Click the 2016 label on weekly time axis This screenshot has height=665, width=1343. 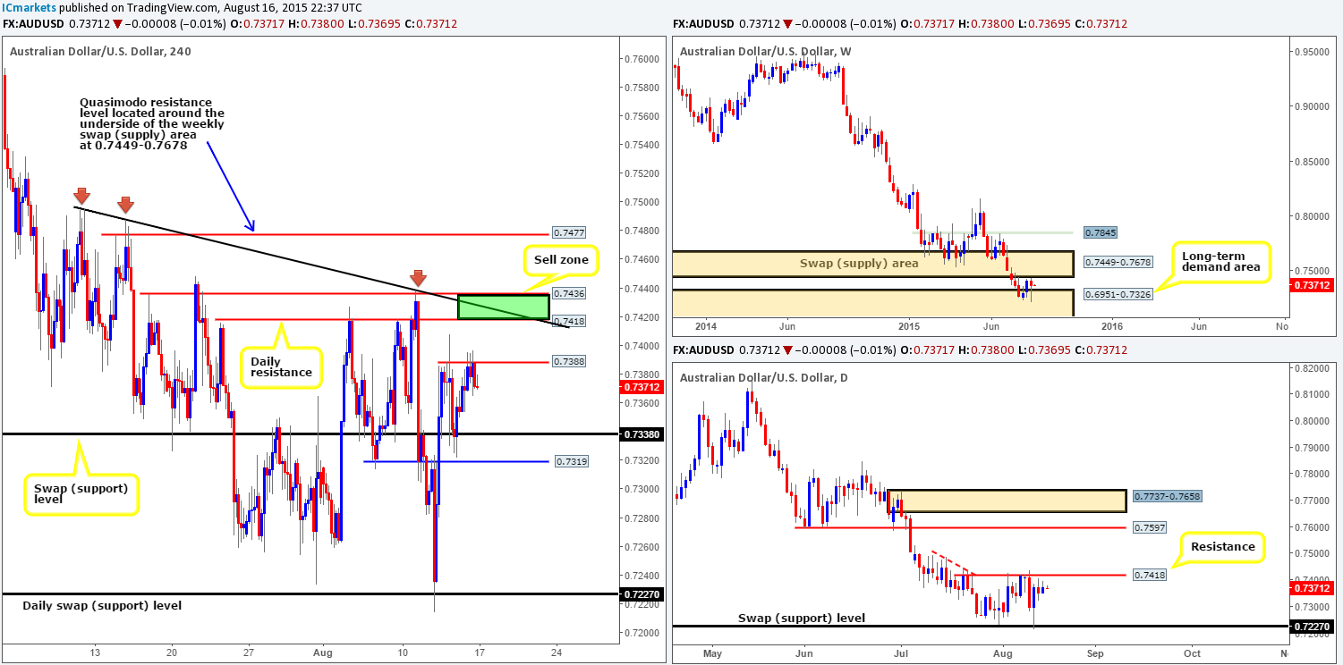point(1112,326)
